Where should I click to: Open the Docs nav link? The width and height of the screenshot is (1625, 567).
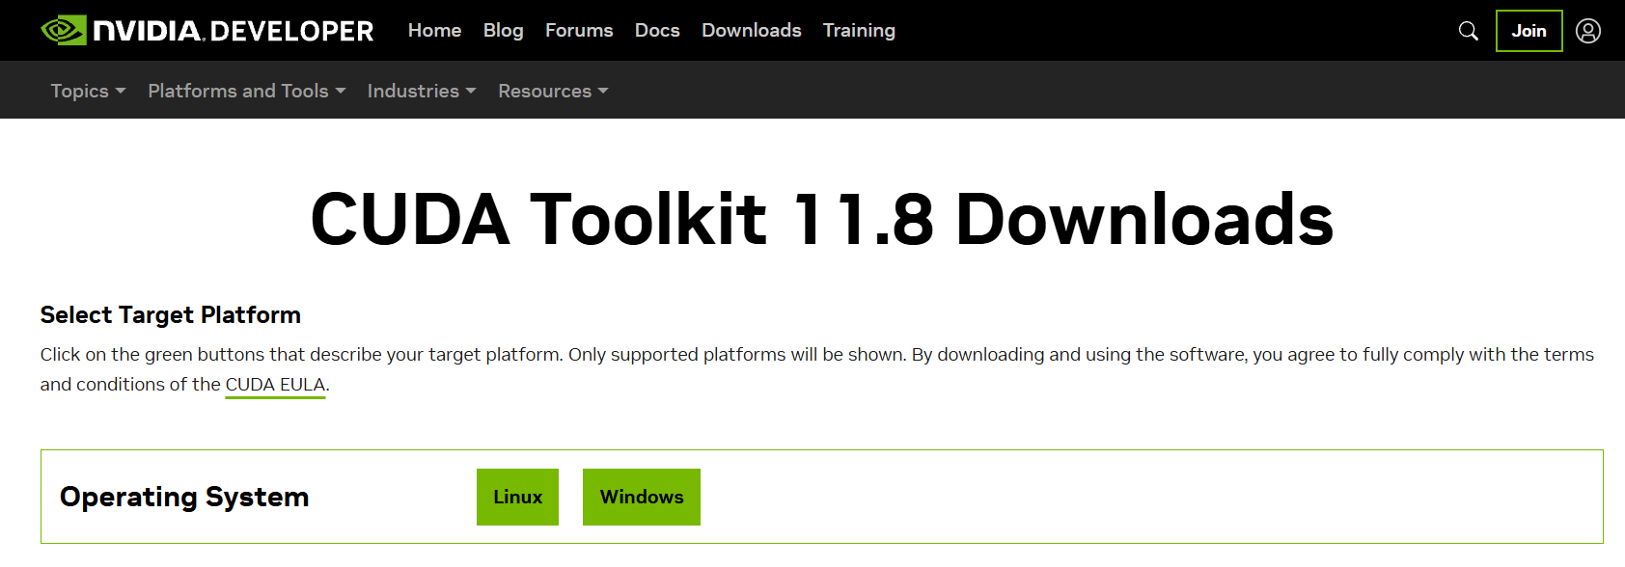coord(657,31)
